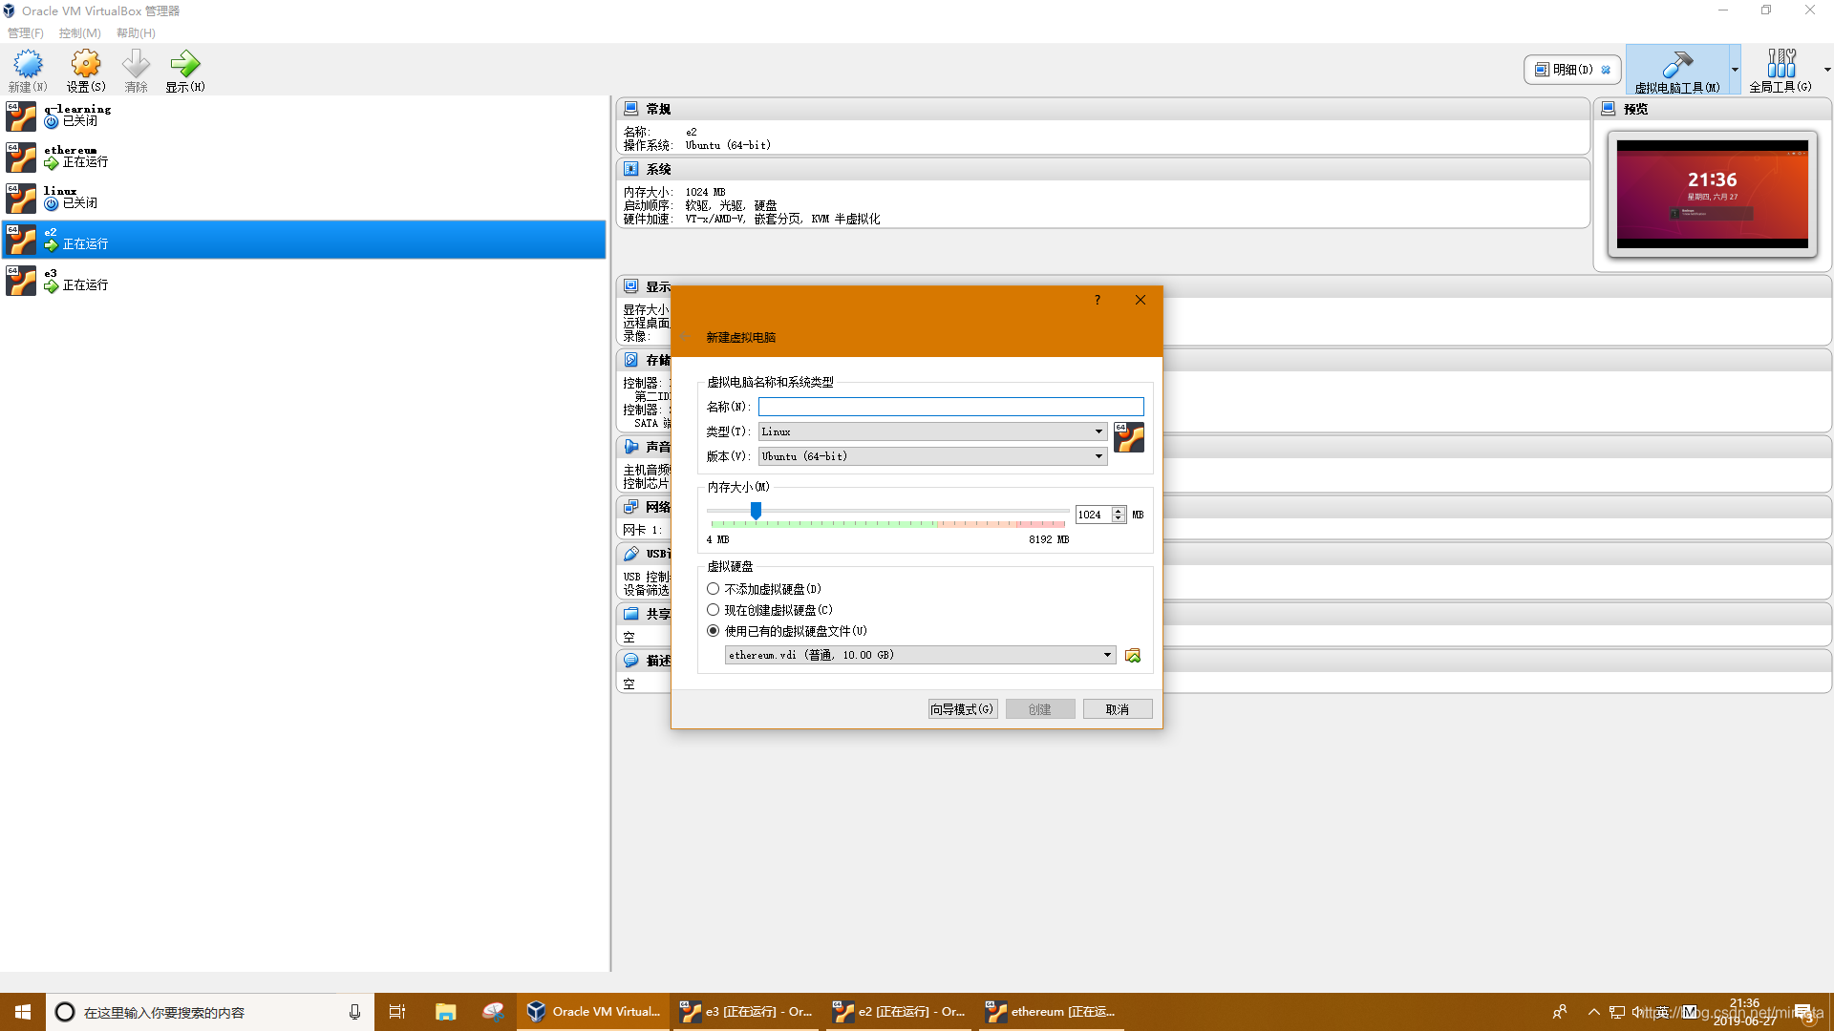Screen dimensions: 1834x1031
Task: Click Ubuntu OS type icon in dialog
Action: coord(1129,438)
